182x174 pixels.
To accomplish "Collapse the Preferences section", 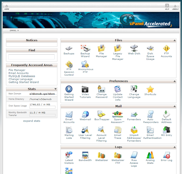I will pos(174,81).
